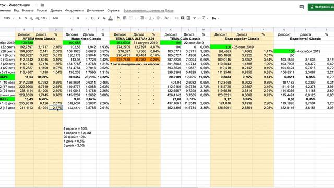Viewport: 334px width, 188px height.
Task: Decrease decimal places (.0)
Action: pos(31,18)
